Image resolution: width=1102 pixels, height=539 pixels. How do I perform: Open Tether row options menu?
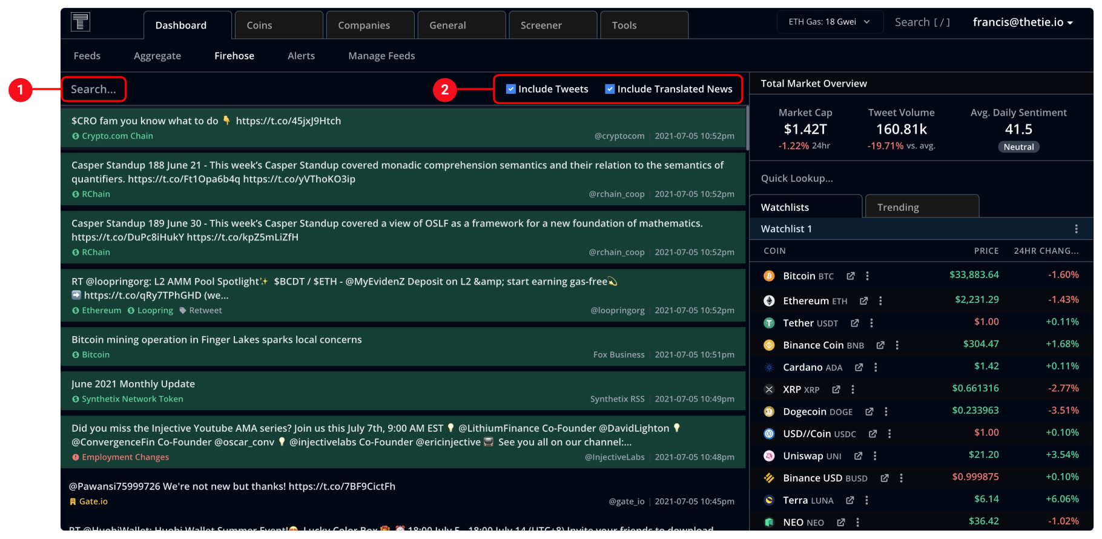click(871, 323)
